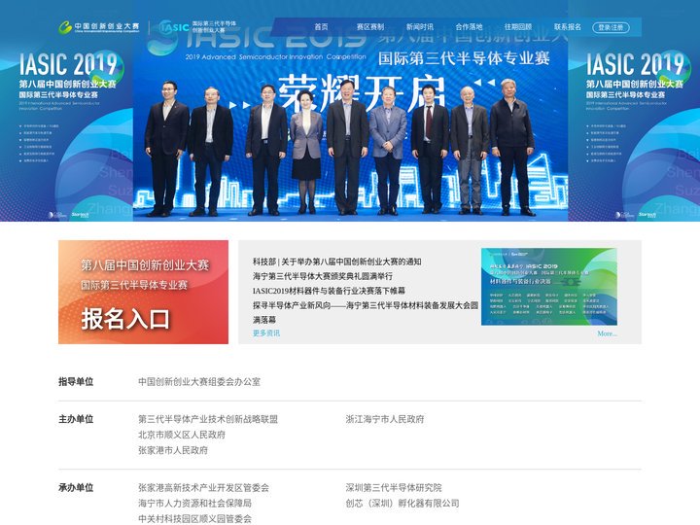
Task: Click the 报名入口 registration banner
Action: click(143, 292)
